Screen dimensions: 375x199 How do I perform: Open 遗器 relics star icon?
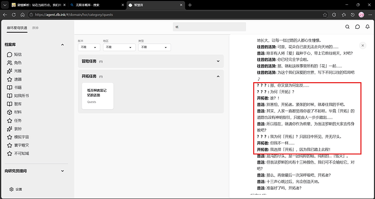9,79
